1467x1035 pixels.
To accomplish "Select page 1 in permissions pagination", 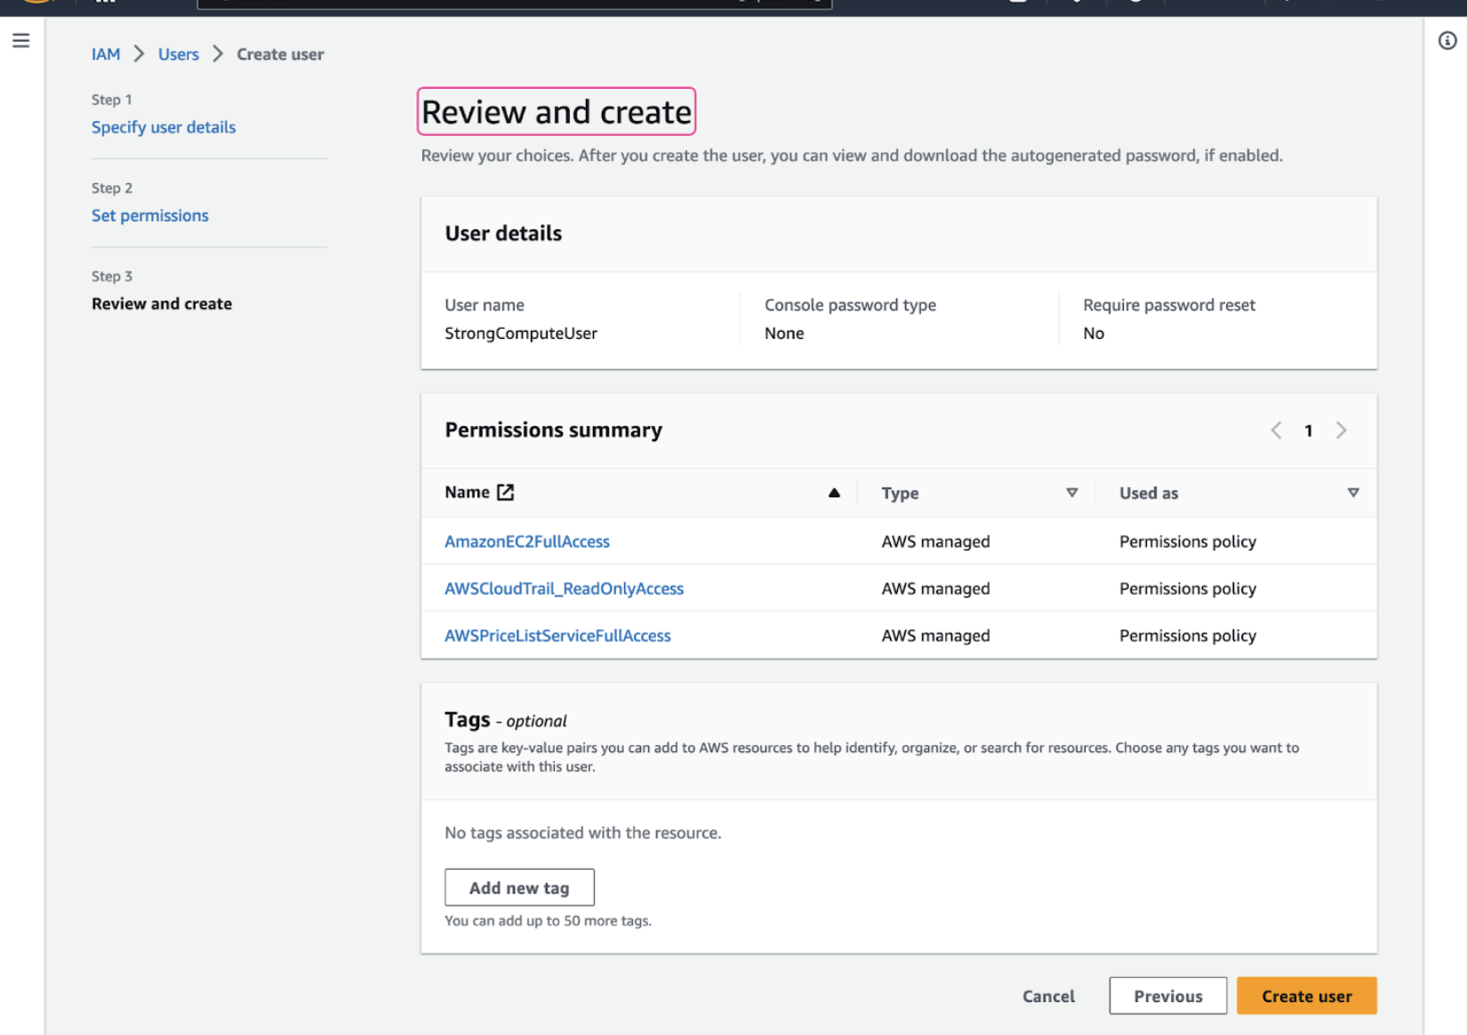I will coord(1308,430).
